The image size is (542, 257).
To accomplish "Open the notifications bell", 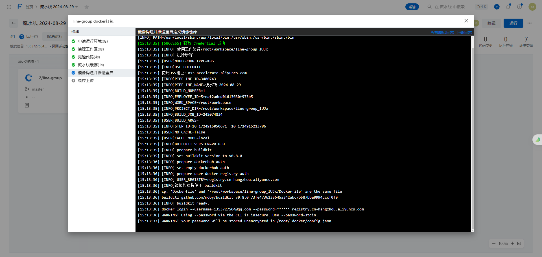I will pyautogui.click(x=508, y=7).
